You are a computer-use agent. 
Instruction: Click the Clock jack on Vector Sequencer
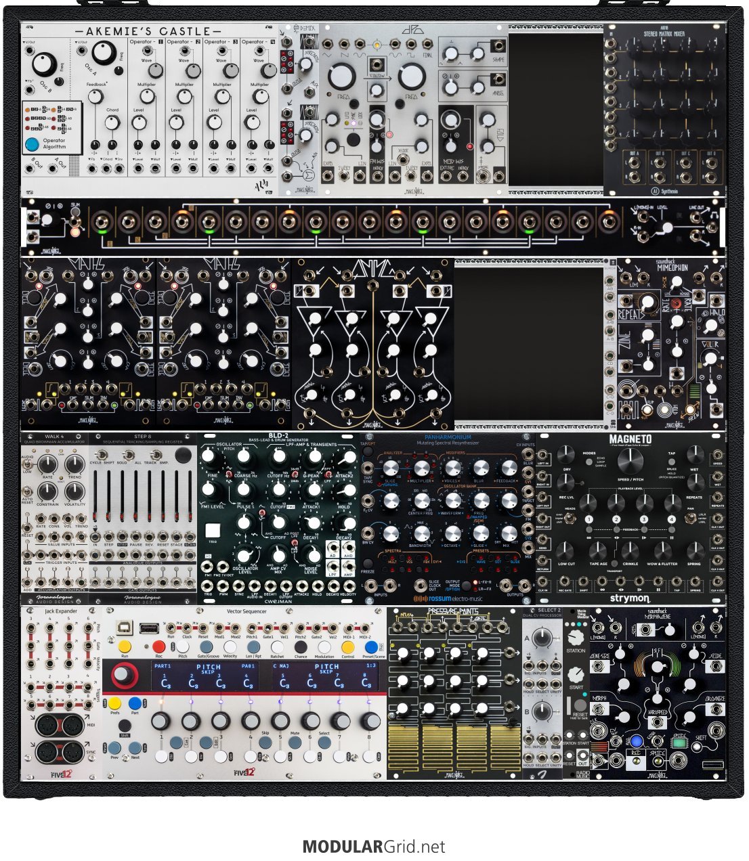187,628
